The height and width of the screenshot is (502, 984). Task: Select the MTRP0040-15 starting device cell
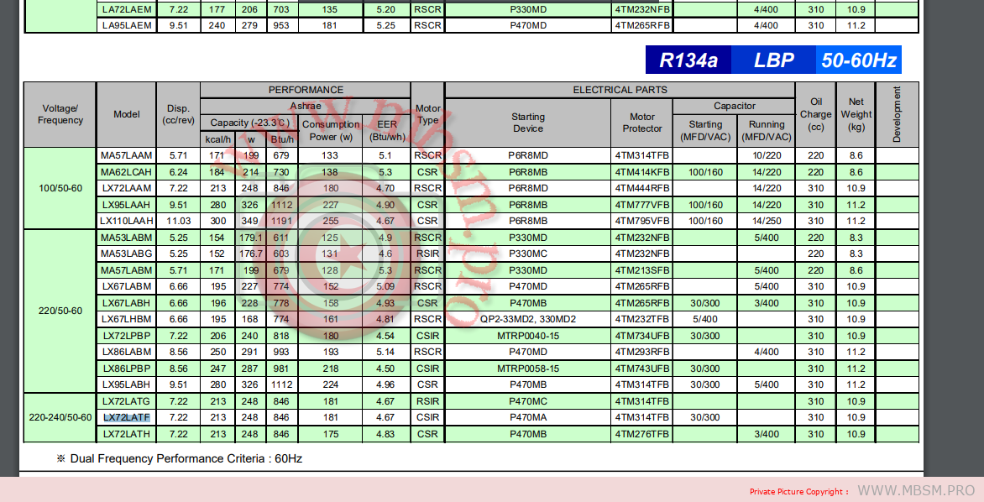pos(528,336)
